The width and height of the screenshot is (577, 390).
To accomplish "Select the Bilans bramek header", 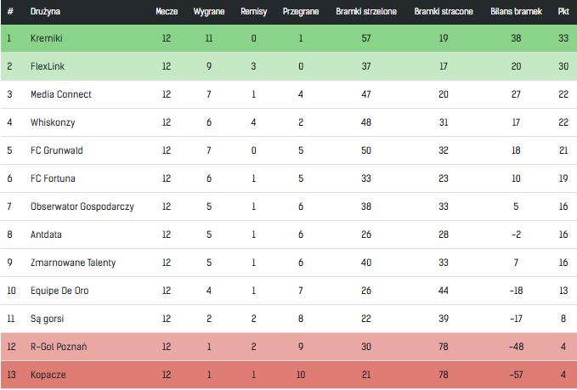I will click(516, 11).
